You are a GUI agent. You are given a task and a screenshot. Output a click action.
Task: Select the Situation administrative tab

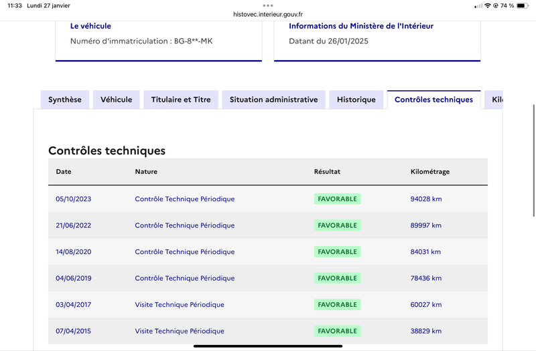pos(273,100)
